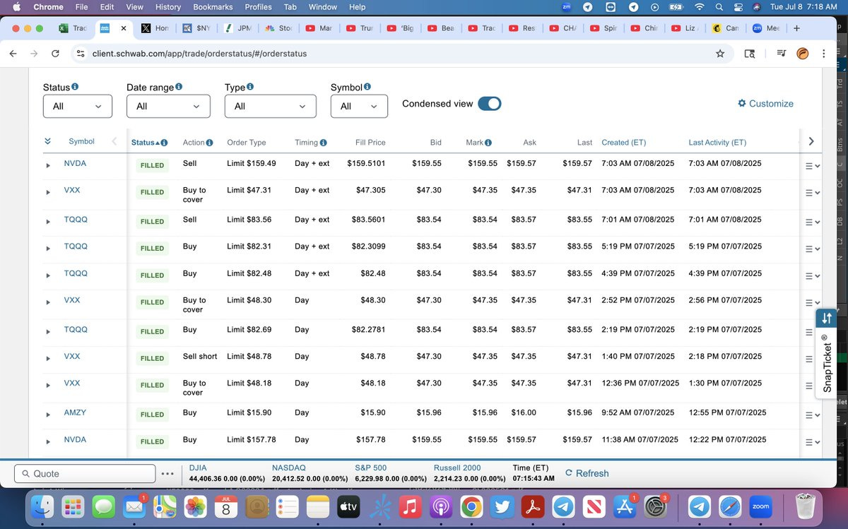Switch to the JPM browser tab
This screenshot has height=529, width=848.
point(236,28)
